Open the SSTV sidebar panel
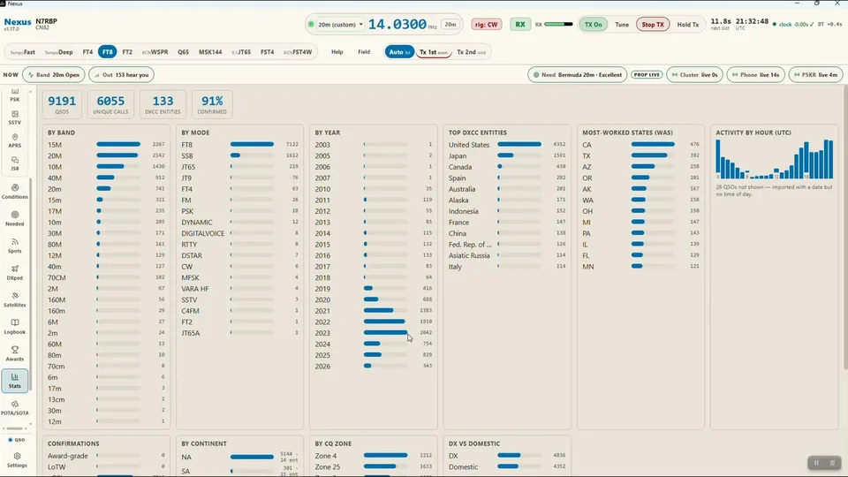848x477 pixels. click(15, 117)
